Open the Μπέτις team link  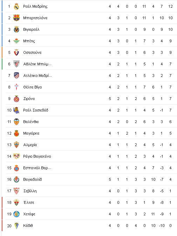[29, 41]
